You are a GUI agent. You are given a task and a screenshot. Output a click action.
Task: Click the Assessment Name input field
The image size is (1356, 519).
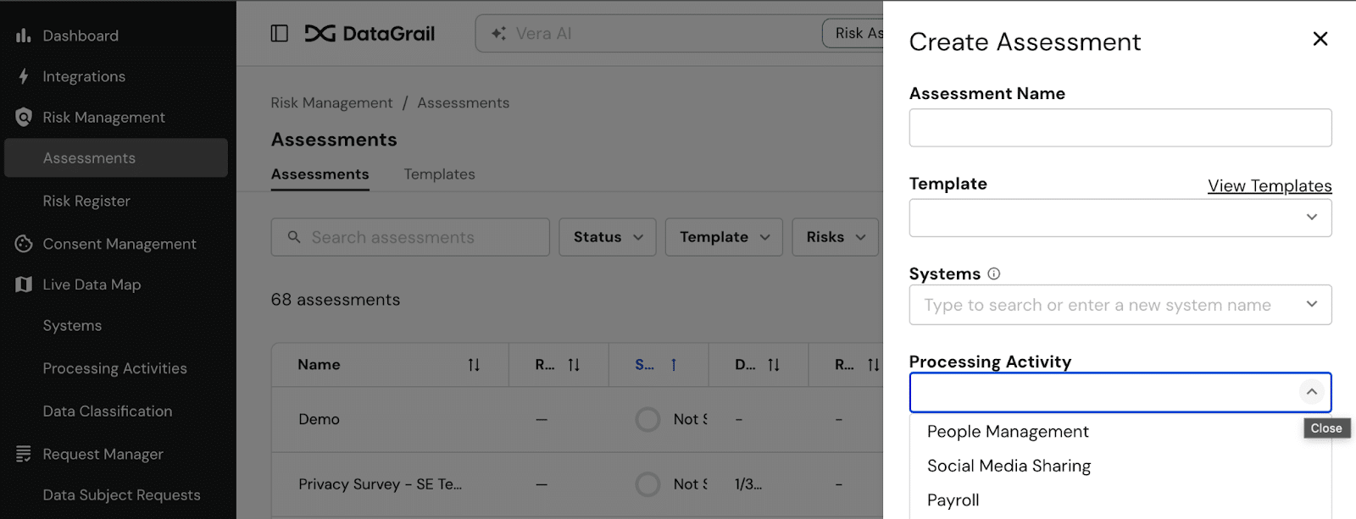coord(1120,128)
